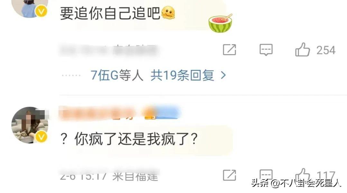Click the repost icon beside the 117-like comment

click(230, 175)
